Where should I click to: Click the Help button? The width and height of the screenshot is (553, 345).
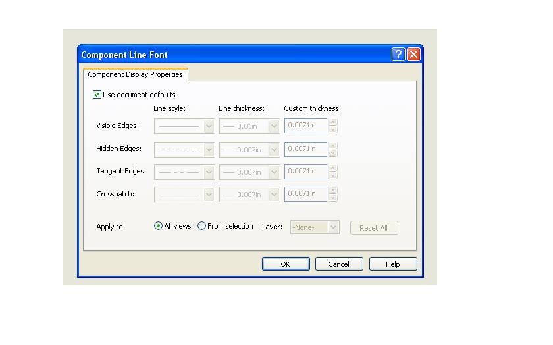393,264
